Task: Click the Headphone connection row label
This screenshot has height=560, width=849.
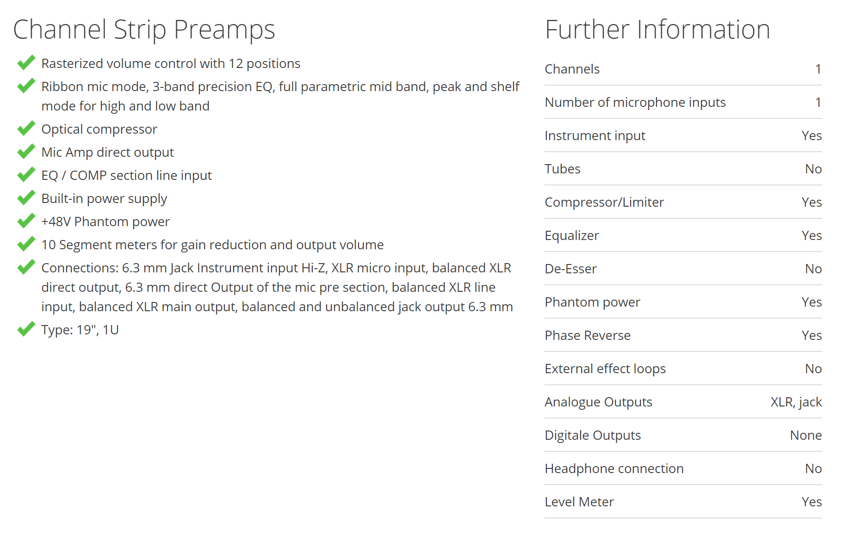Action: coord(614,469)
